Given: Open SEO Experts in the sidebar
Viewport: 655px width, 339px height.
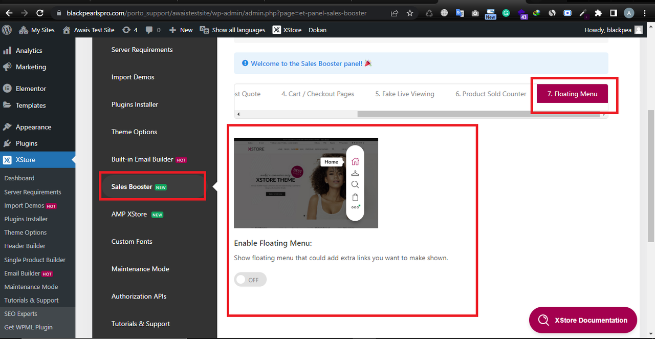Looking at the screenshot, I should pos(21,314).
